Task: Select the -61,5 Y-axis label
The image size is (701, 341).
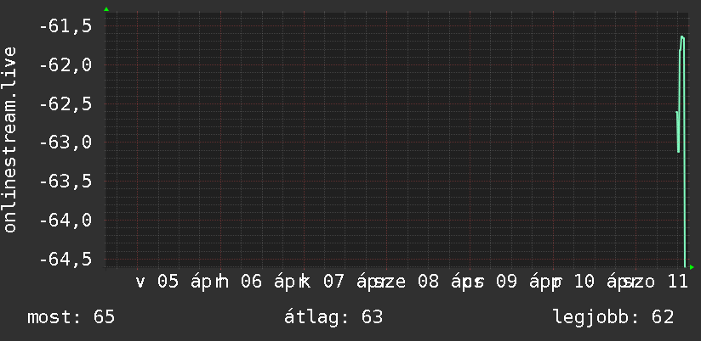Action: 66,26
